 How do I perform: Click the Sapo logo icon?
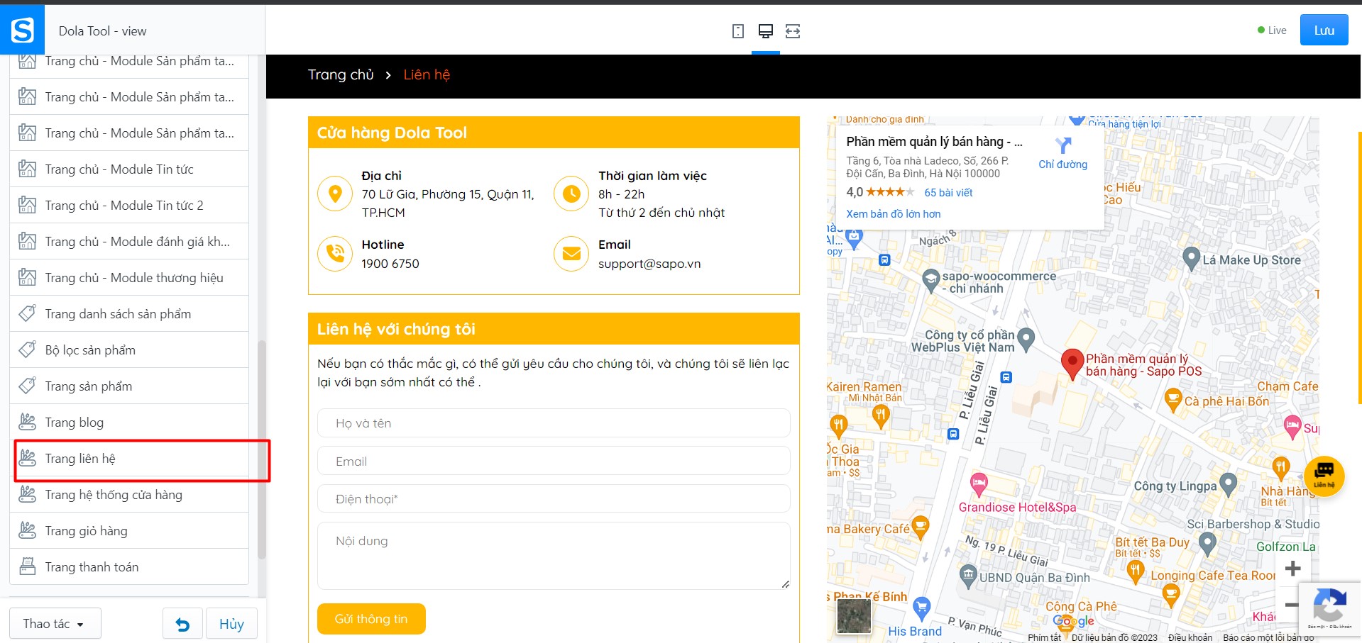tap(22, 30)
